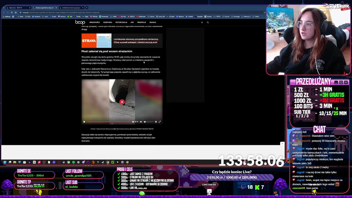Viewport: 352px width, 198px height.
Task: Open the WIADOMOŚCI menu section
Action: pyautogui.click(x=95, y=22)
